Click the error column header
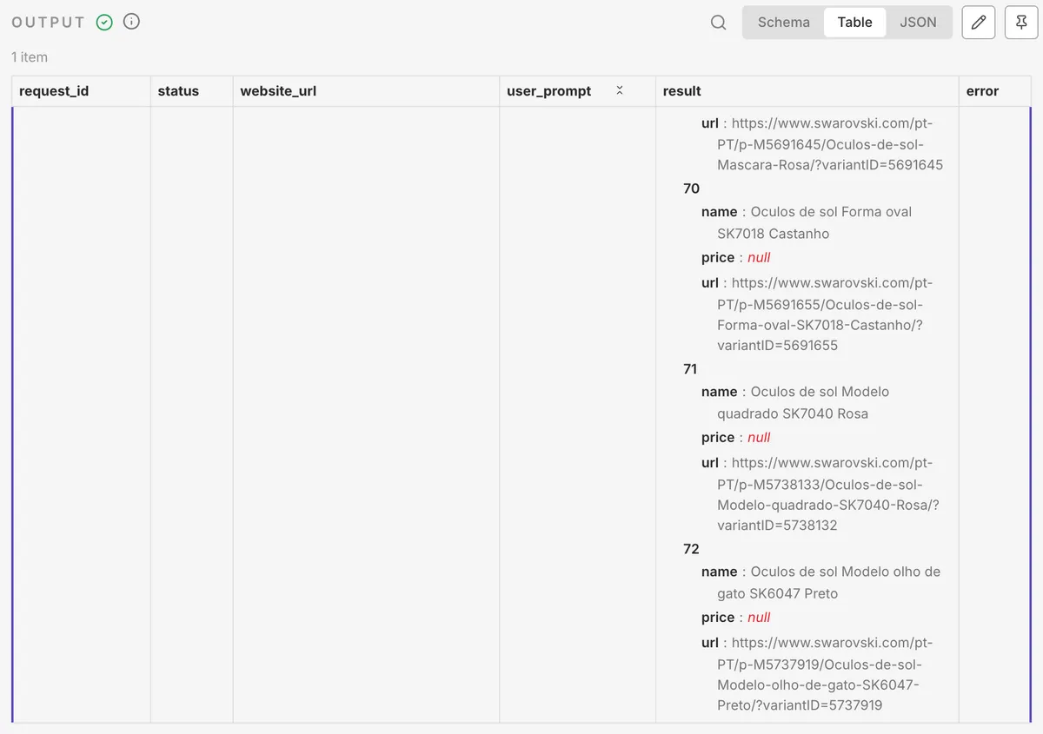1043x734 pixels. (982, 91)
